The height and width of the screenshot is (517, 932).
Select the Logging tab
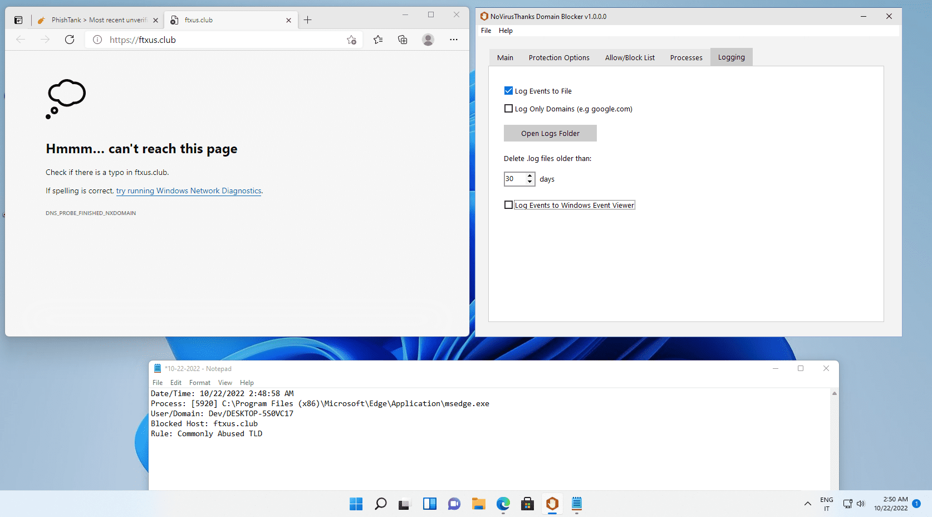[731, 57]
